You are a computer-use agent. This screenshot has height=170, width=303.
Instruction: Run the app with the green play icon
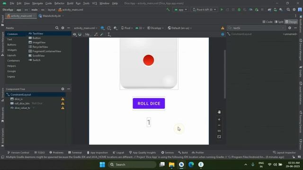click(222, 9)
